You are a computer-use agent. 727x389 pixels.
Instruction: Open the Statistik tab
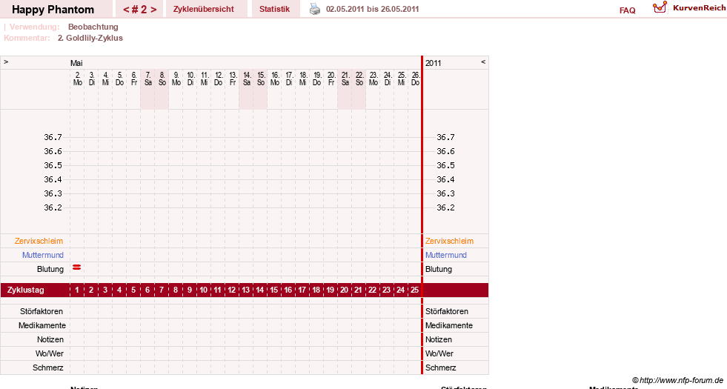click(x=274, y=10)
